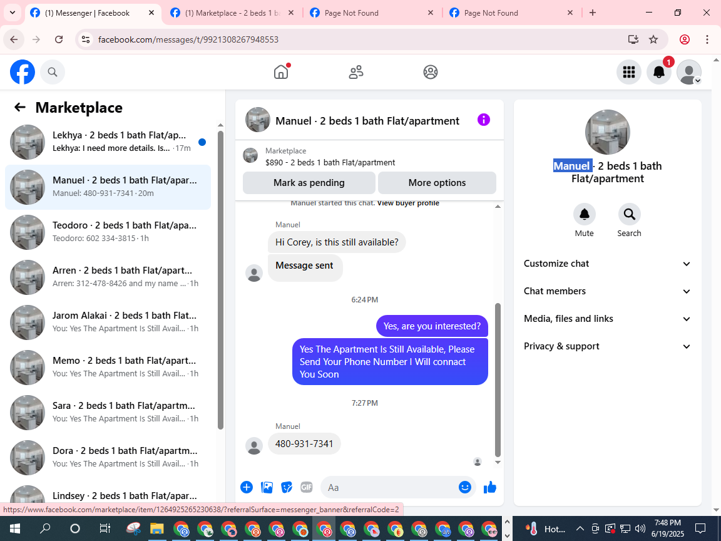
Task: Close the Marketplace 2 beds tab
Action: pyautogui.click(x=291, y=13)
